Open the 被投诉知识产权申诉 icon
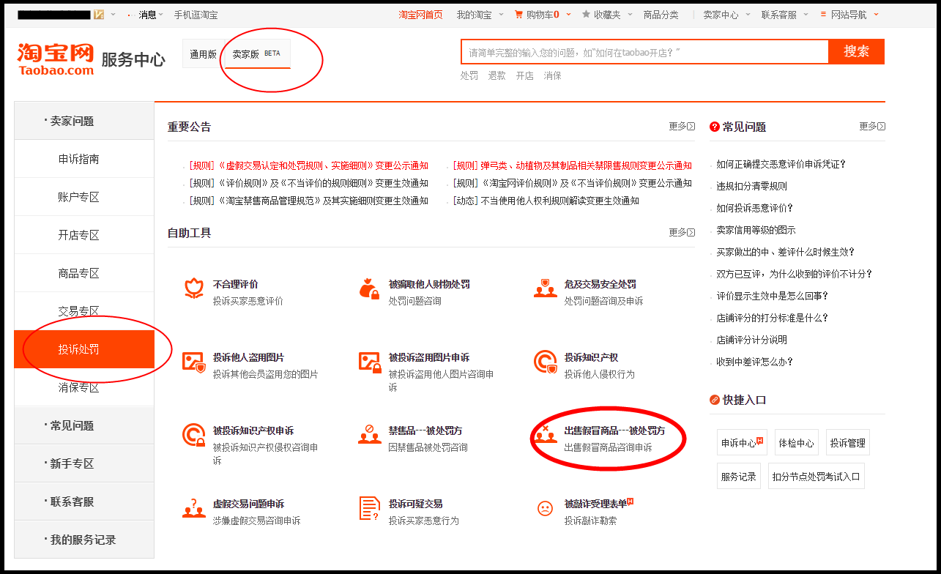 (193, 435)
